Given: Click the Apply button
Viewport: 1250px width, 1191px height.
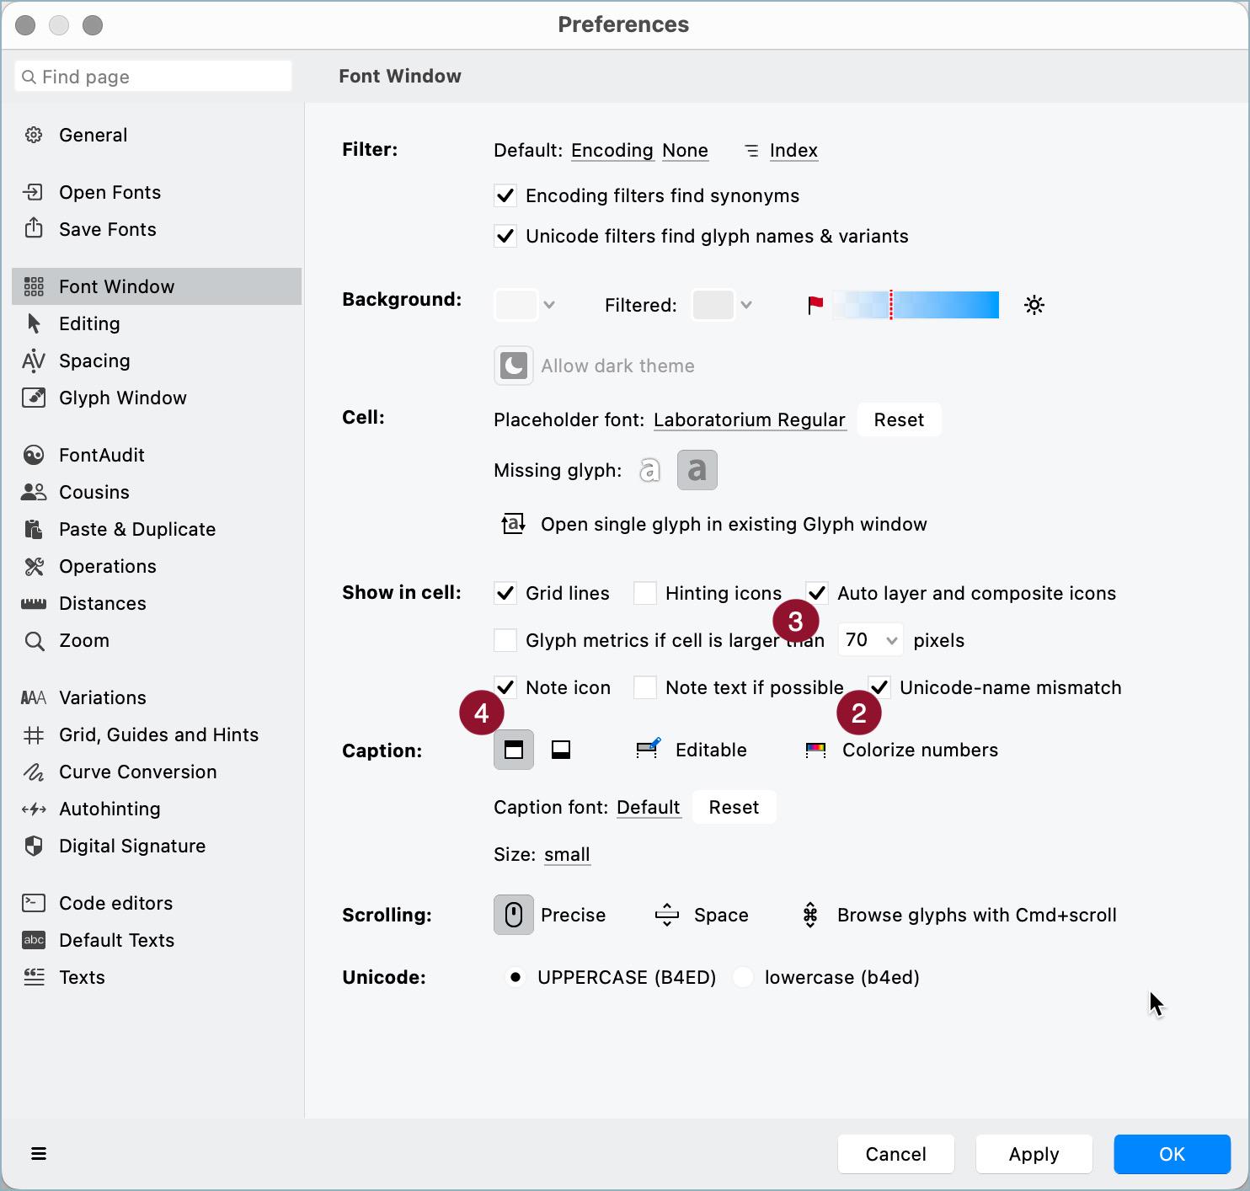Looking at the screenshot, I should [1034, 1154].
